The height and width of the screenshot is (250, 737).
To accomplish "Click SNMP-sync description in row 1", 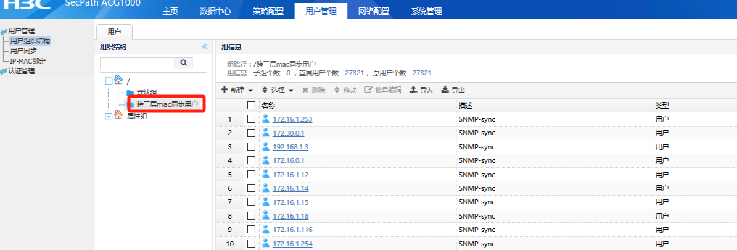I will point(477,119).
